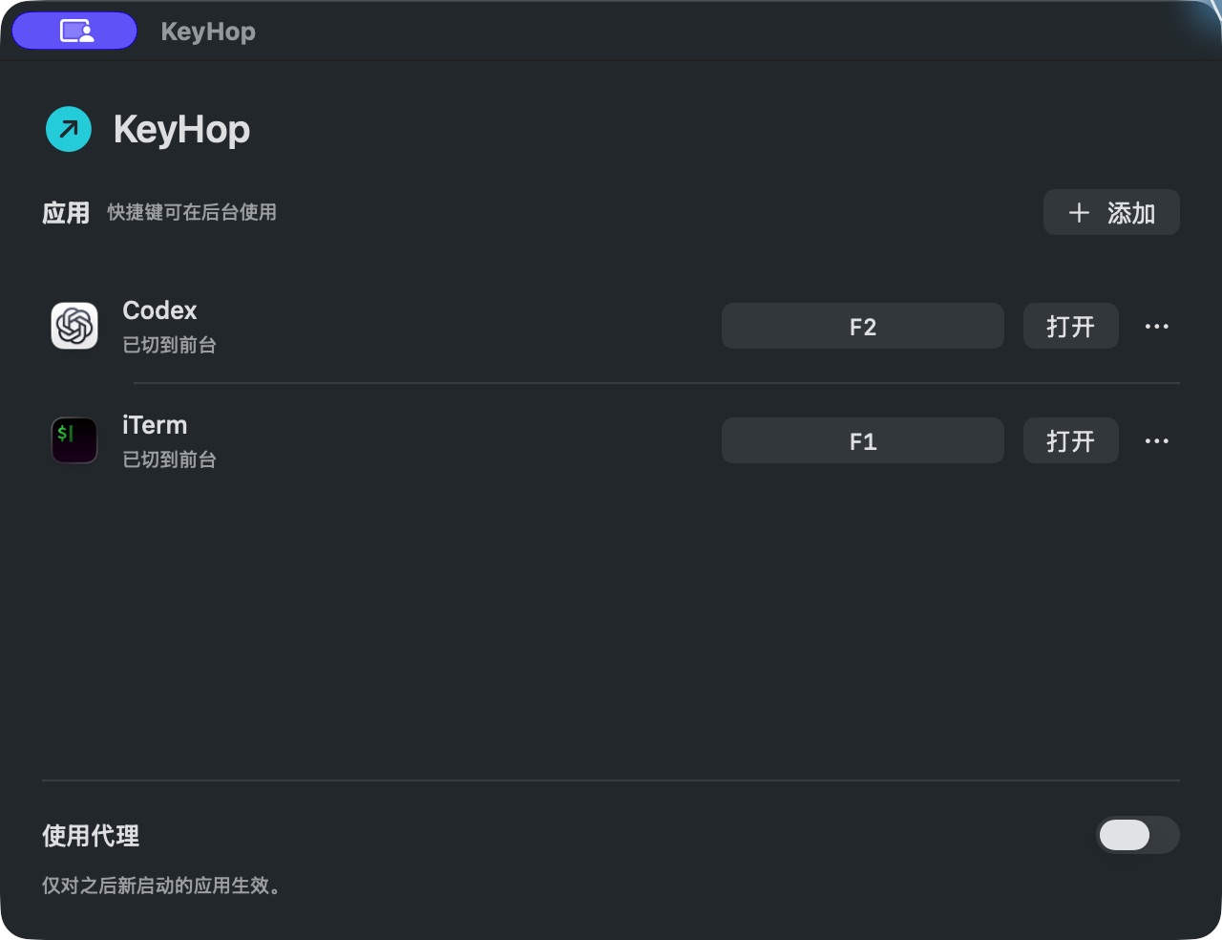Click the 使用代理 label text
This screenshot has width=1222, height=940.
[91, 836]
